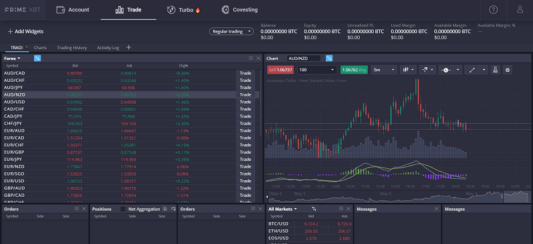533x244 pixels.
Task: Open the second Orders panel menu icon
Action: 253,209
